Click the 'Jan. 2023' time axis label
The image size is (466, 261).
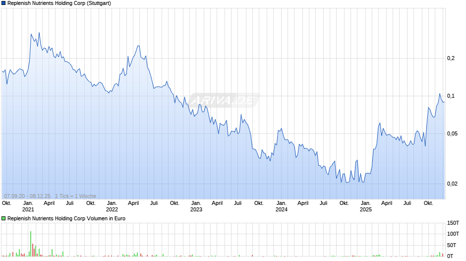click(x=196, y=206)
